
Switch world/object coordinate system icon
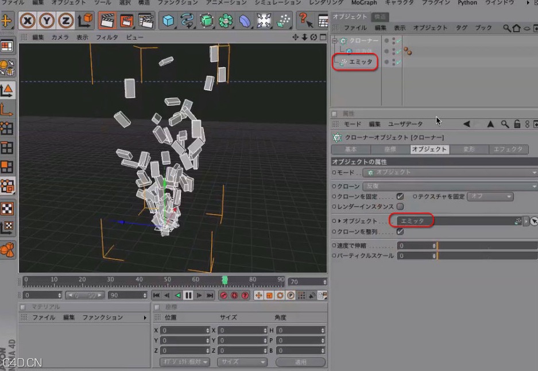click(x=86, y=21)
